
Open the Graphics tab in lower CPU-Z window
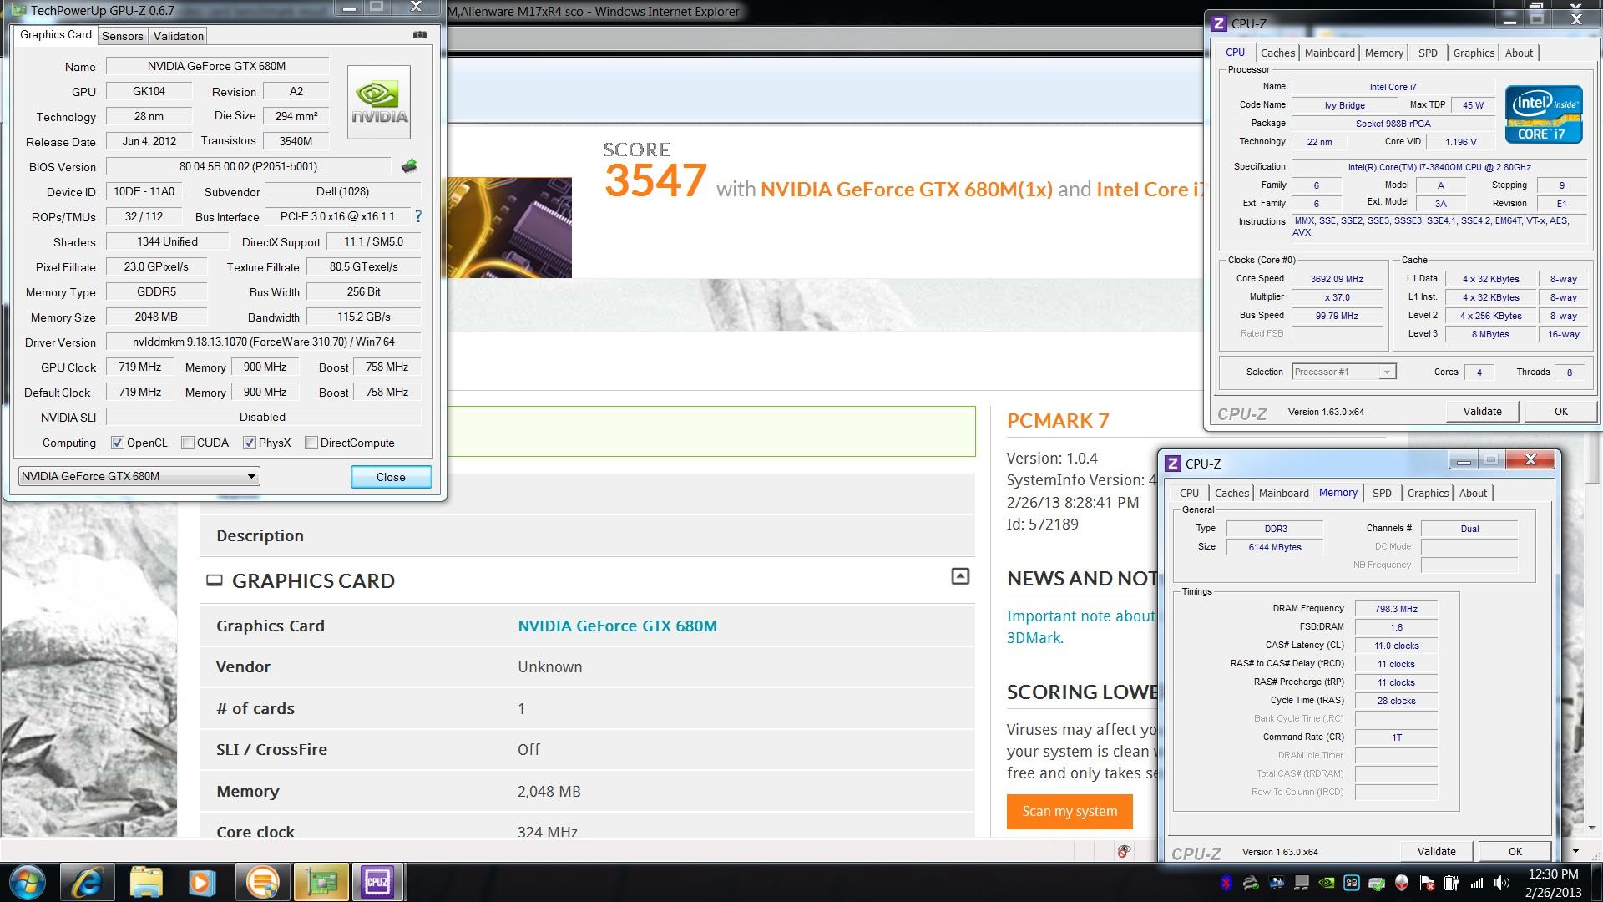coord(1428,493)
